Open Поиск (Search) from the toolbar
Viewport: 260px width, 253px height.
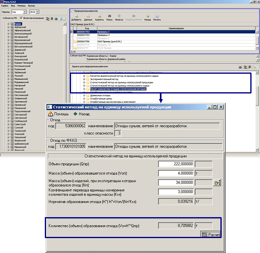pos(109,16)
